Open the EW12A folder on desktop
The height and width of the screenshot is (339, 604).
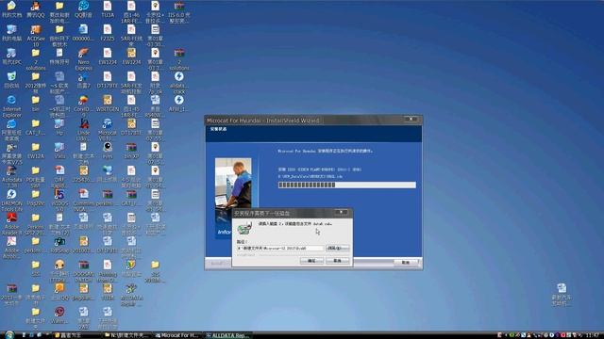coord(36,151)
